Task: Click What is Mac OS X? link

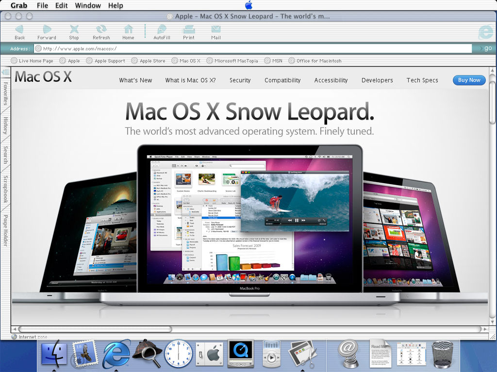Action: click(x=190, y=80)
